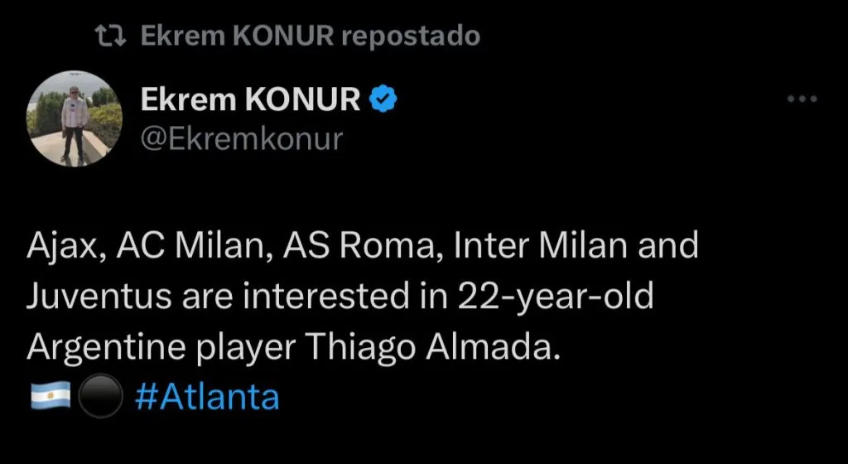Viewport: 848px width, 464px height.
Task: Open the #Atlanta hashtag link
Action: coord(206,399)
